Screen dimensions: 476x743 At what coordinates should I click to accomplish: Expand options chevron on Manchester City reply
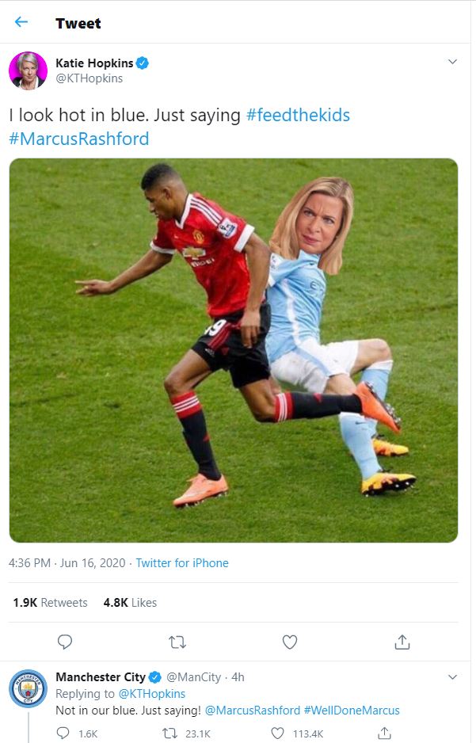pos(452,676)
